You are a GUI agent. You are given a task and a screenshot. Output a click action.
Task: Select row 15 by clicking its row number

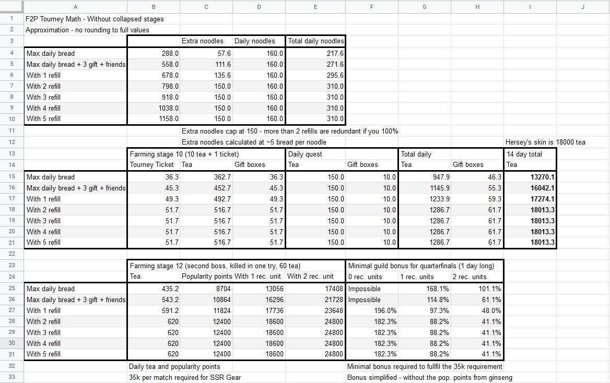point(11,177)
